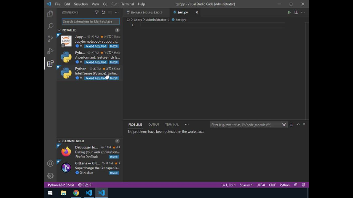Open the Manage gear settings icon

tap(50, 176)
